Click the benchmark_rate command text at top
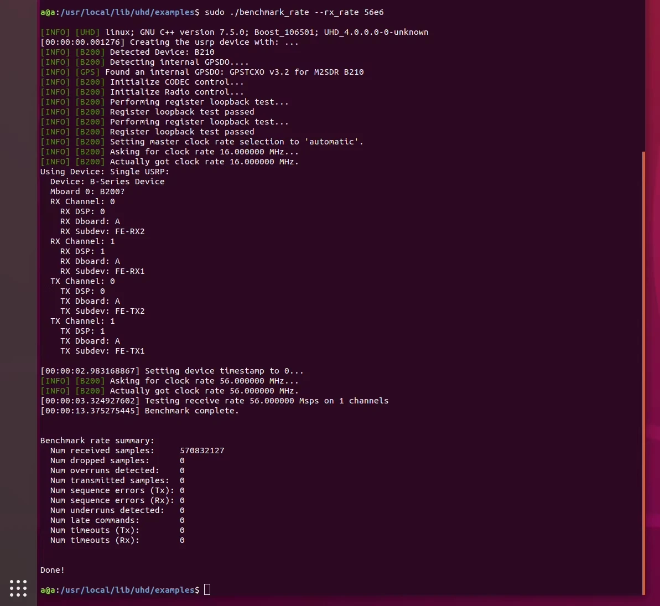The image size is (660, 606). (294, 12)
